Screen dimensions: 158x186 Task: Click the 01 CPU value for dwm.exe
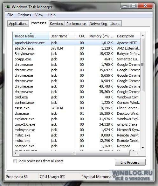pos(82,113)
